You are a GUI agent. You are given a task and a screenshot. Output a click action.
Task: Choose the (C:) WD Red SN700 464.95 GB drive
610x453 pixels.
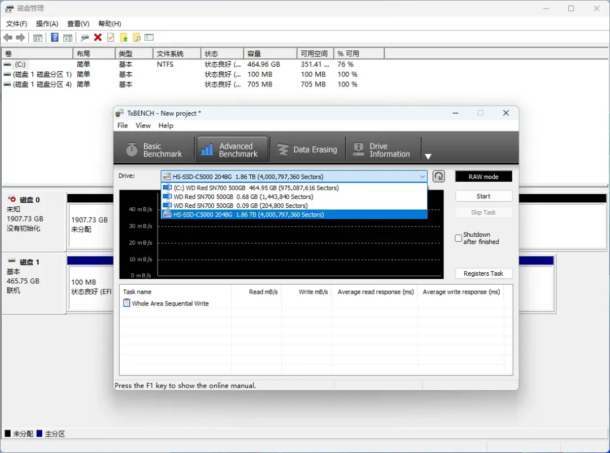[255, 188]
